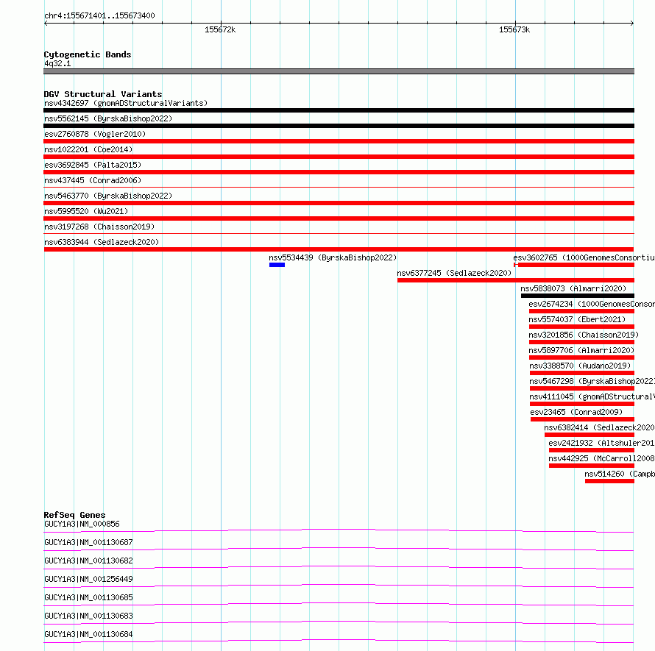Click the thin red line under nsv437445
This screenshot has width=655, height=651.
click(339, 188)
